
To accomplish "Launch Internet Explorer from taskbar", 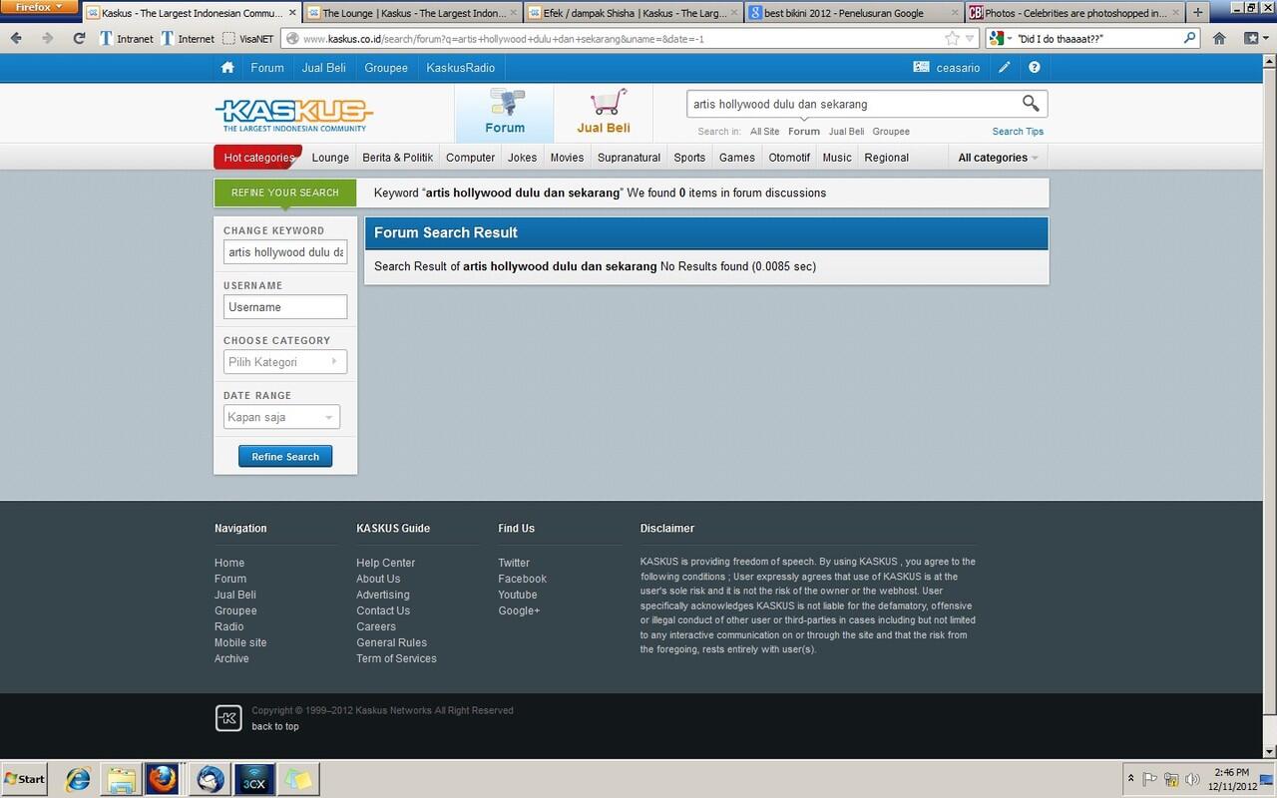I will coord(79,779).
